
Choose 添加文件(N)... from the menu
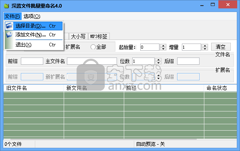point(34,35)
